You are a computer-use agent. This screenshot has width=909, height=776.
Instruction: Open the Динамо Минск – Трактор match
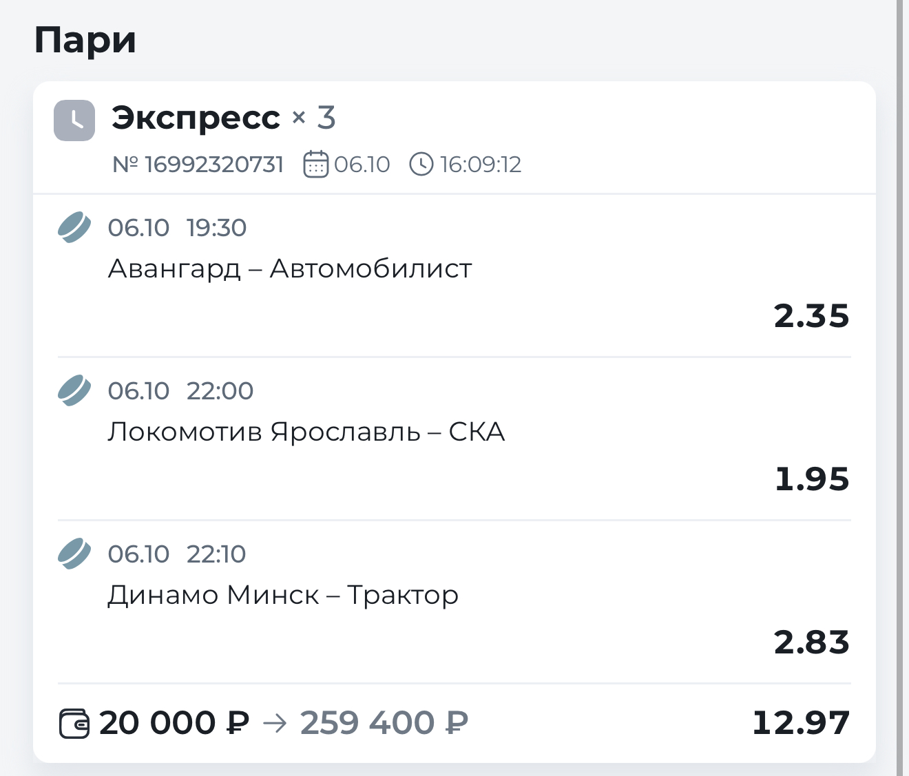click(x=283, y=595)
